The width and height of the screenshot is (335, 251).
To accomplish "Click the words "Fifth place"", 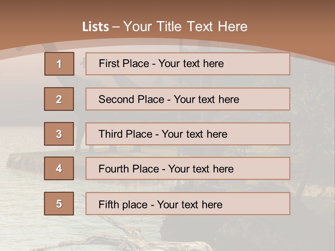I will click(123, 204).
